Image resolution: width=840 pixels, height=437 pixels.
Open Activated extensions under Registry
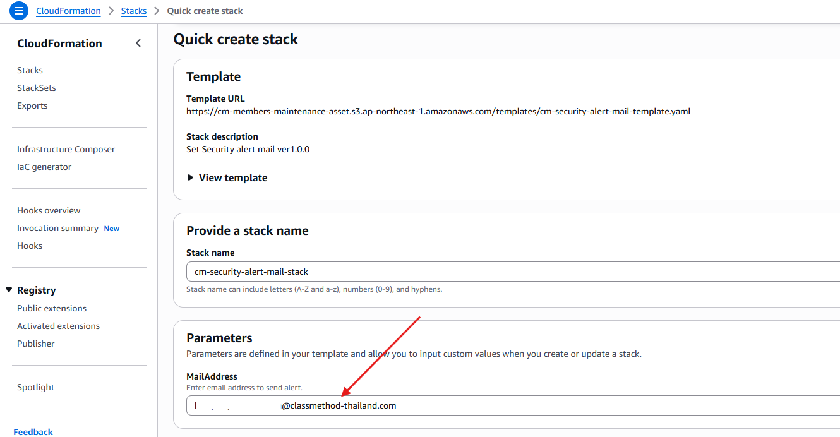tap(59, 326)
